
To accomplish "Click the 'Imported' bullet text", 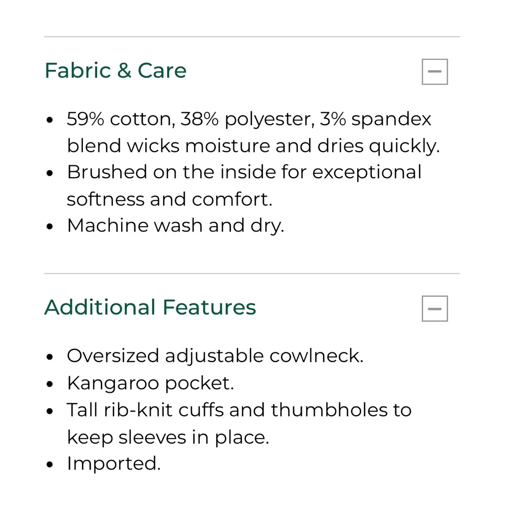I will click(x=114, y=464).
